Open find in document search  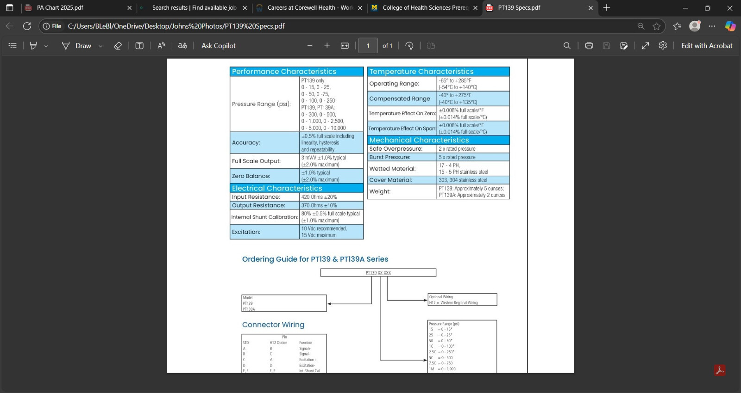tap(567, 45)
